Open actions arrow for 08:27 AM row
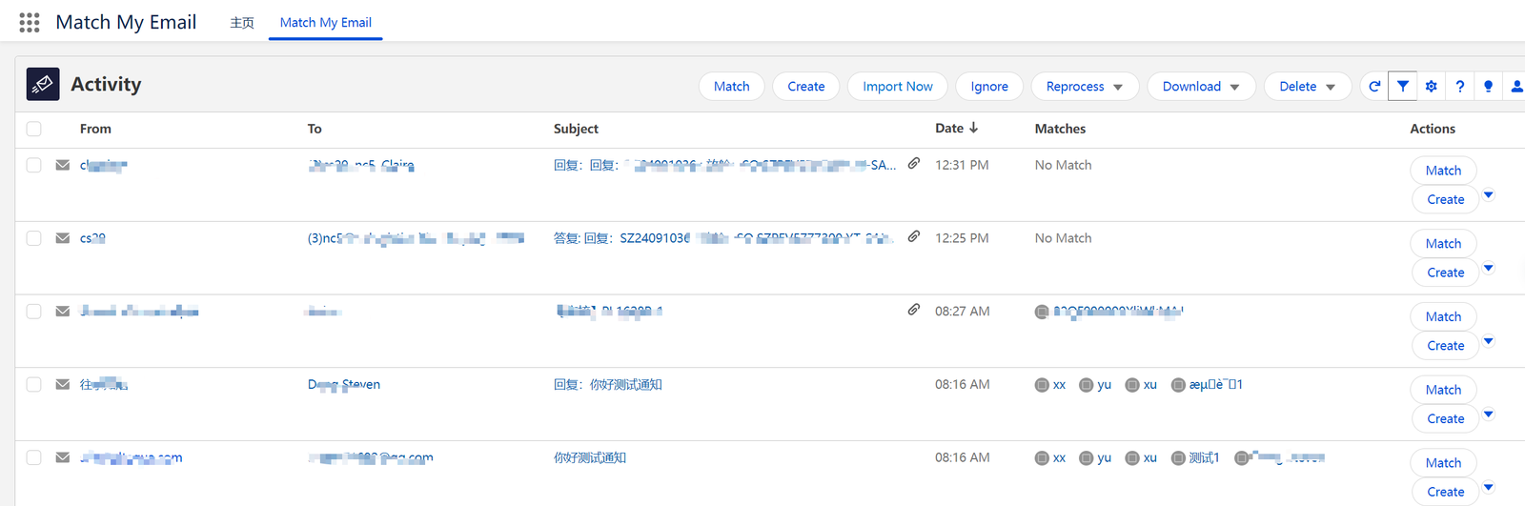The width and height of the screenshot is (1525, 506). click(1489, 341)
